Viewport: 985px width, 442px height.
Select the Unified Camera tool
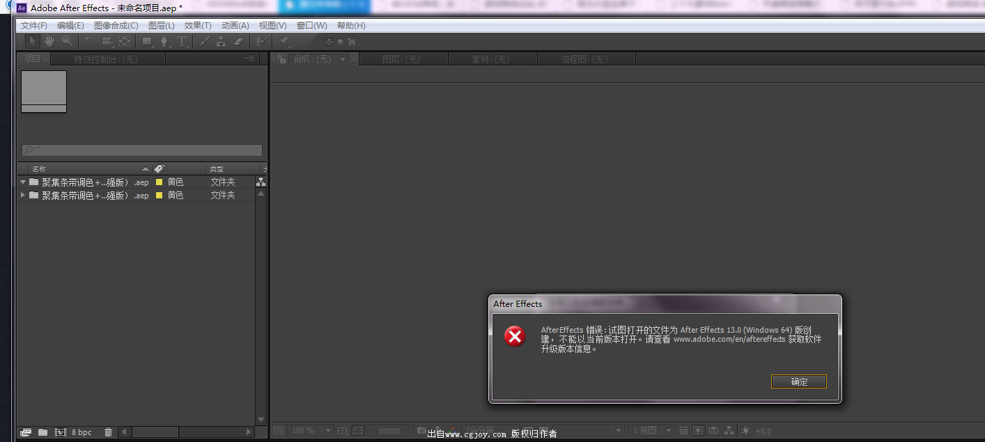click(x=107, y=42)
